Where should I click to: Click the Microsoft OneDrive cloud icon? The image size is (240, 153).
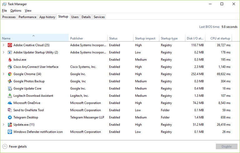[x=10, y=103]
